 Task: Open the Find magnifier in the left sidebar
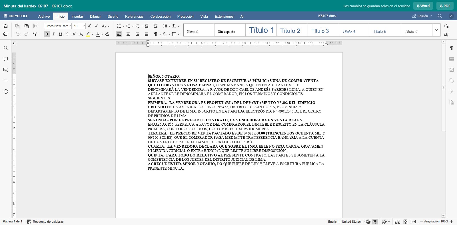(5, 48)
